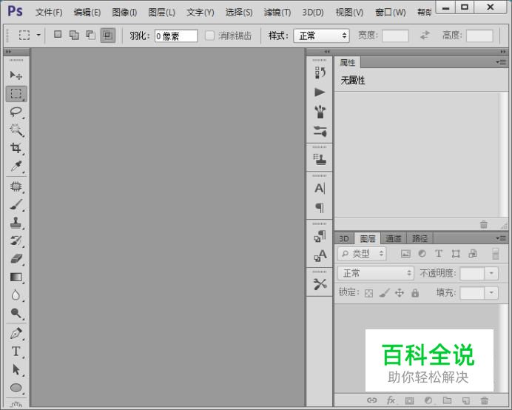Open the Character Styles panel icon
The height and width of the screenshot is (410, 512).
(320, 255)
